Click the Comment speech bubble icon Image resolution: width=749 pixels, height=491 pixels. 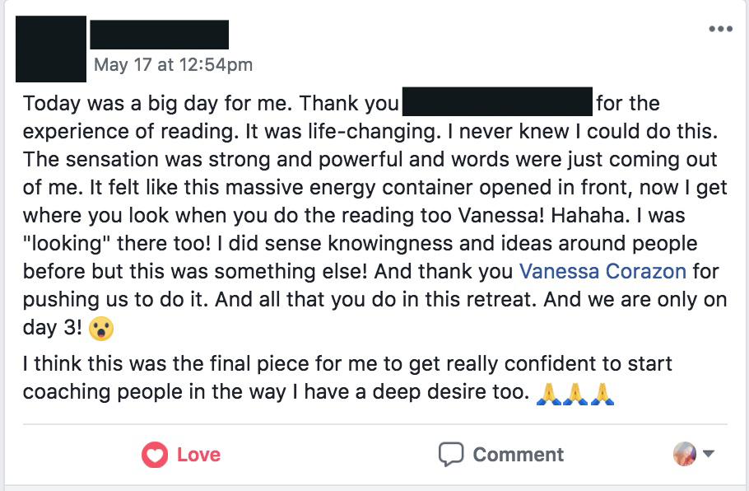451,454
